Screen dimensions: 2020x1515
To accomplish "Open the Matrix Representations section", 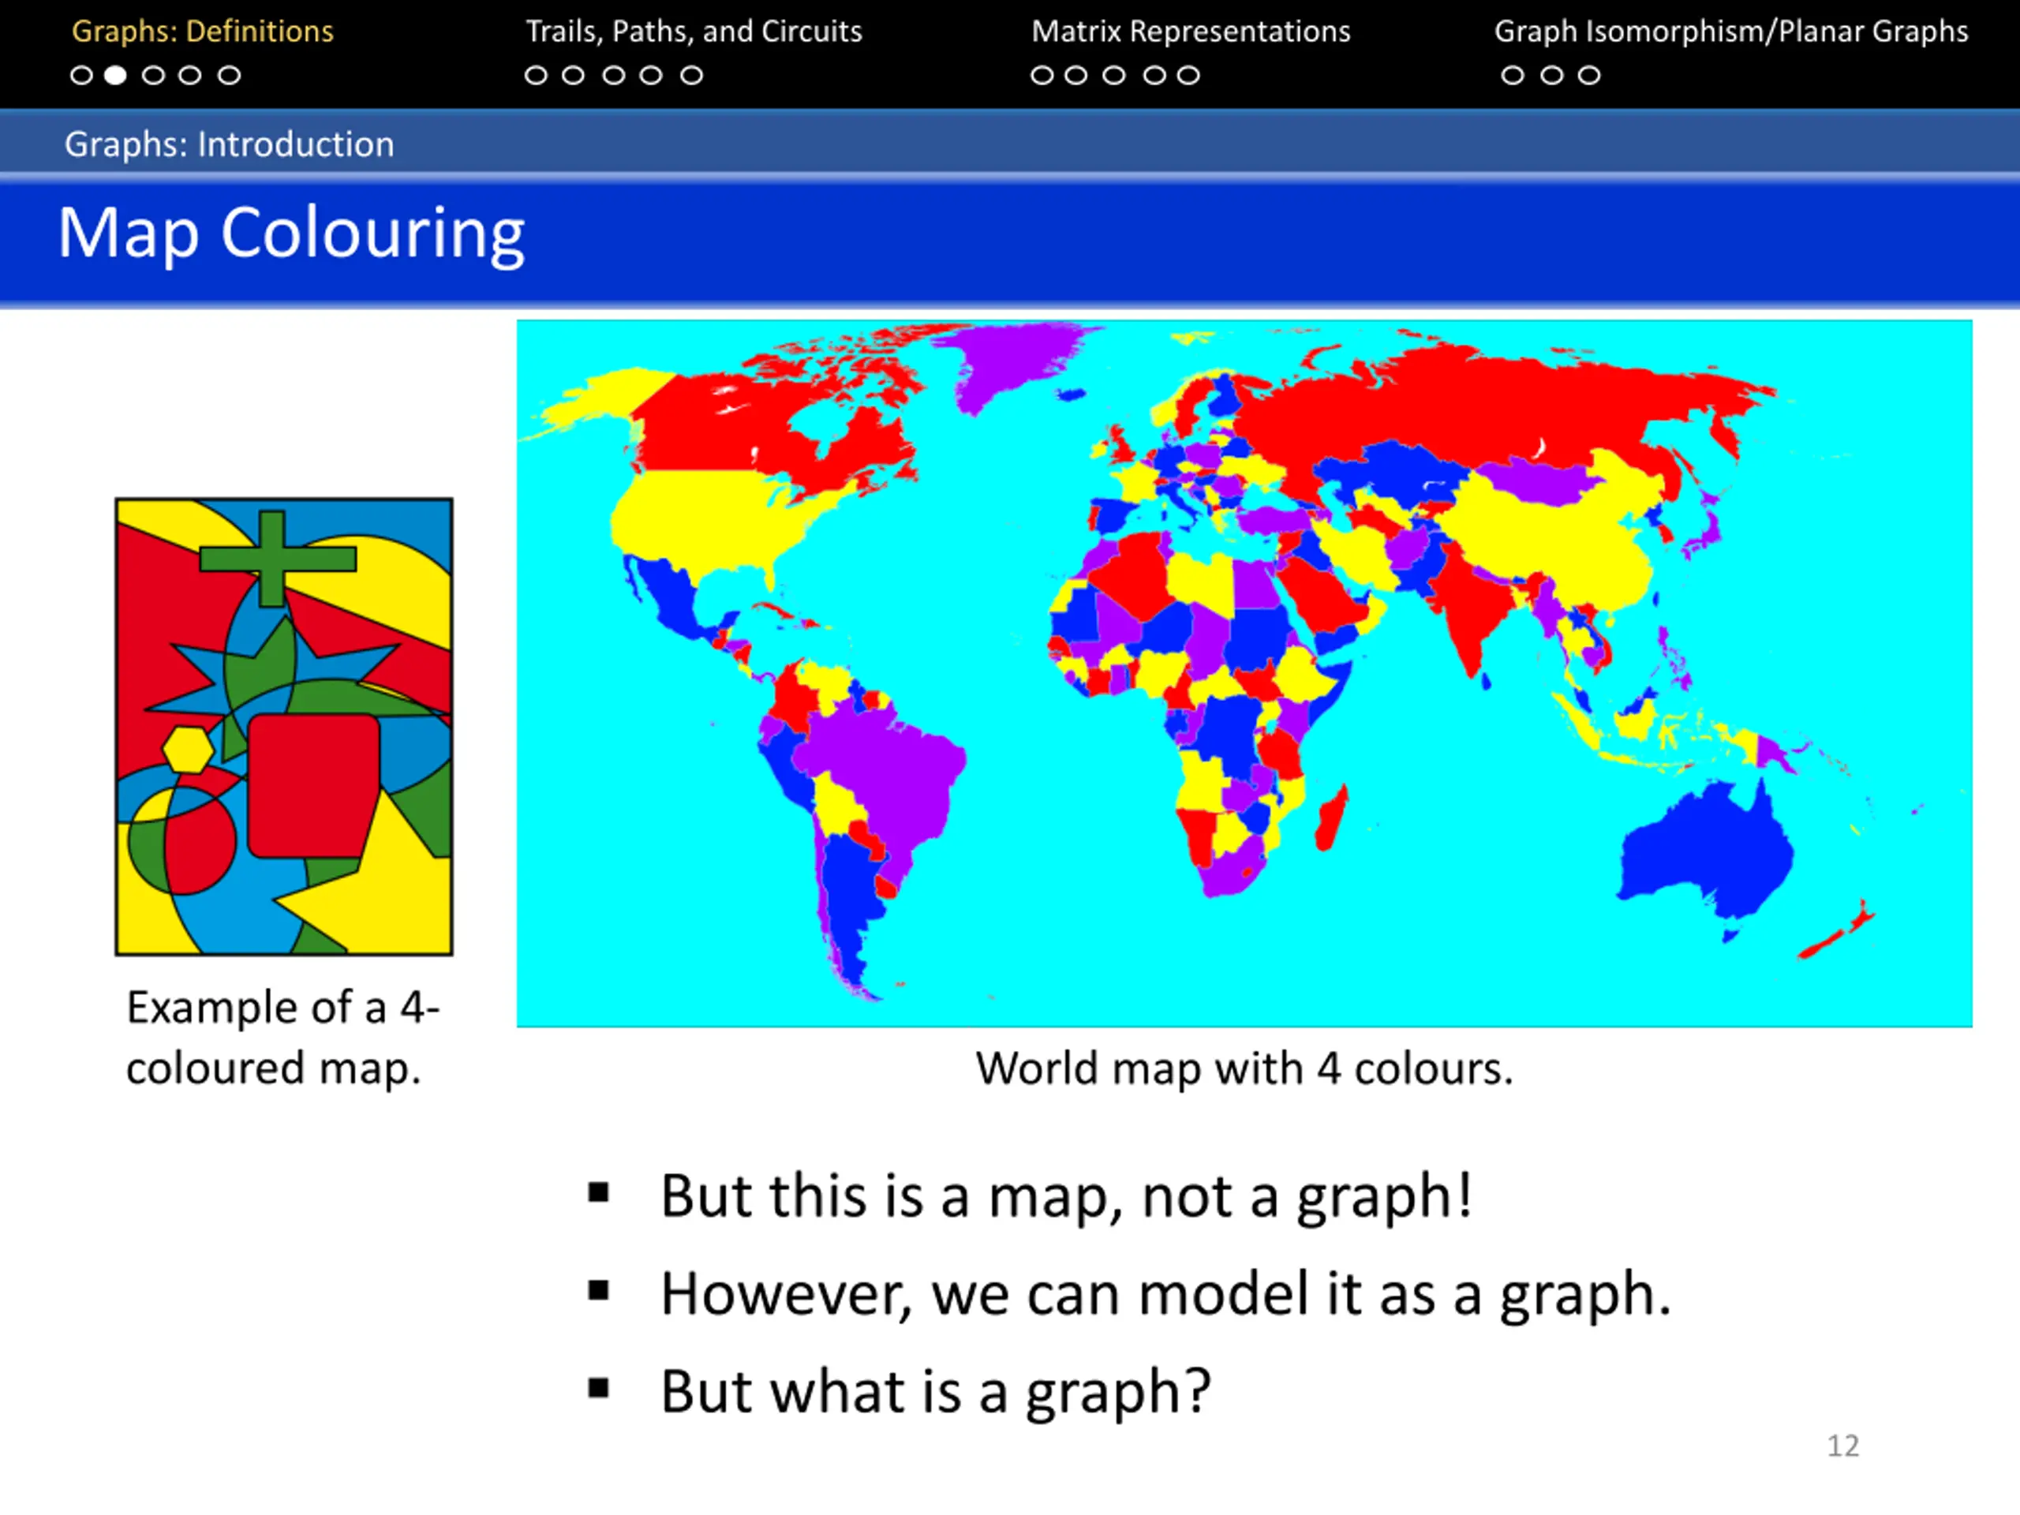I will click(1191, 32).
